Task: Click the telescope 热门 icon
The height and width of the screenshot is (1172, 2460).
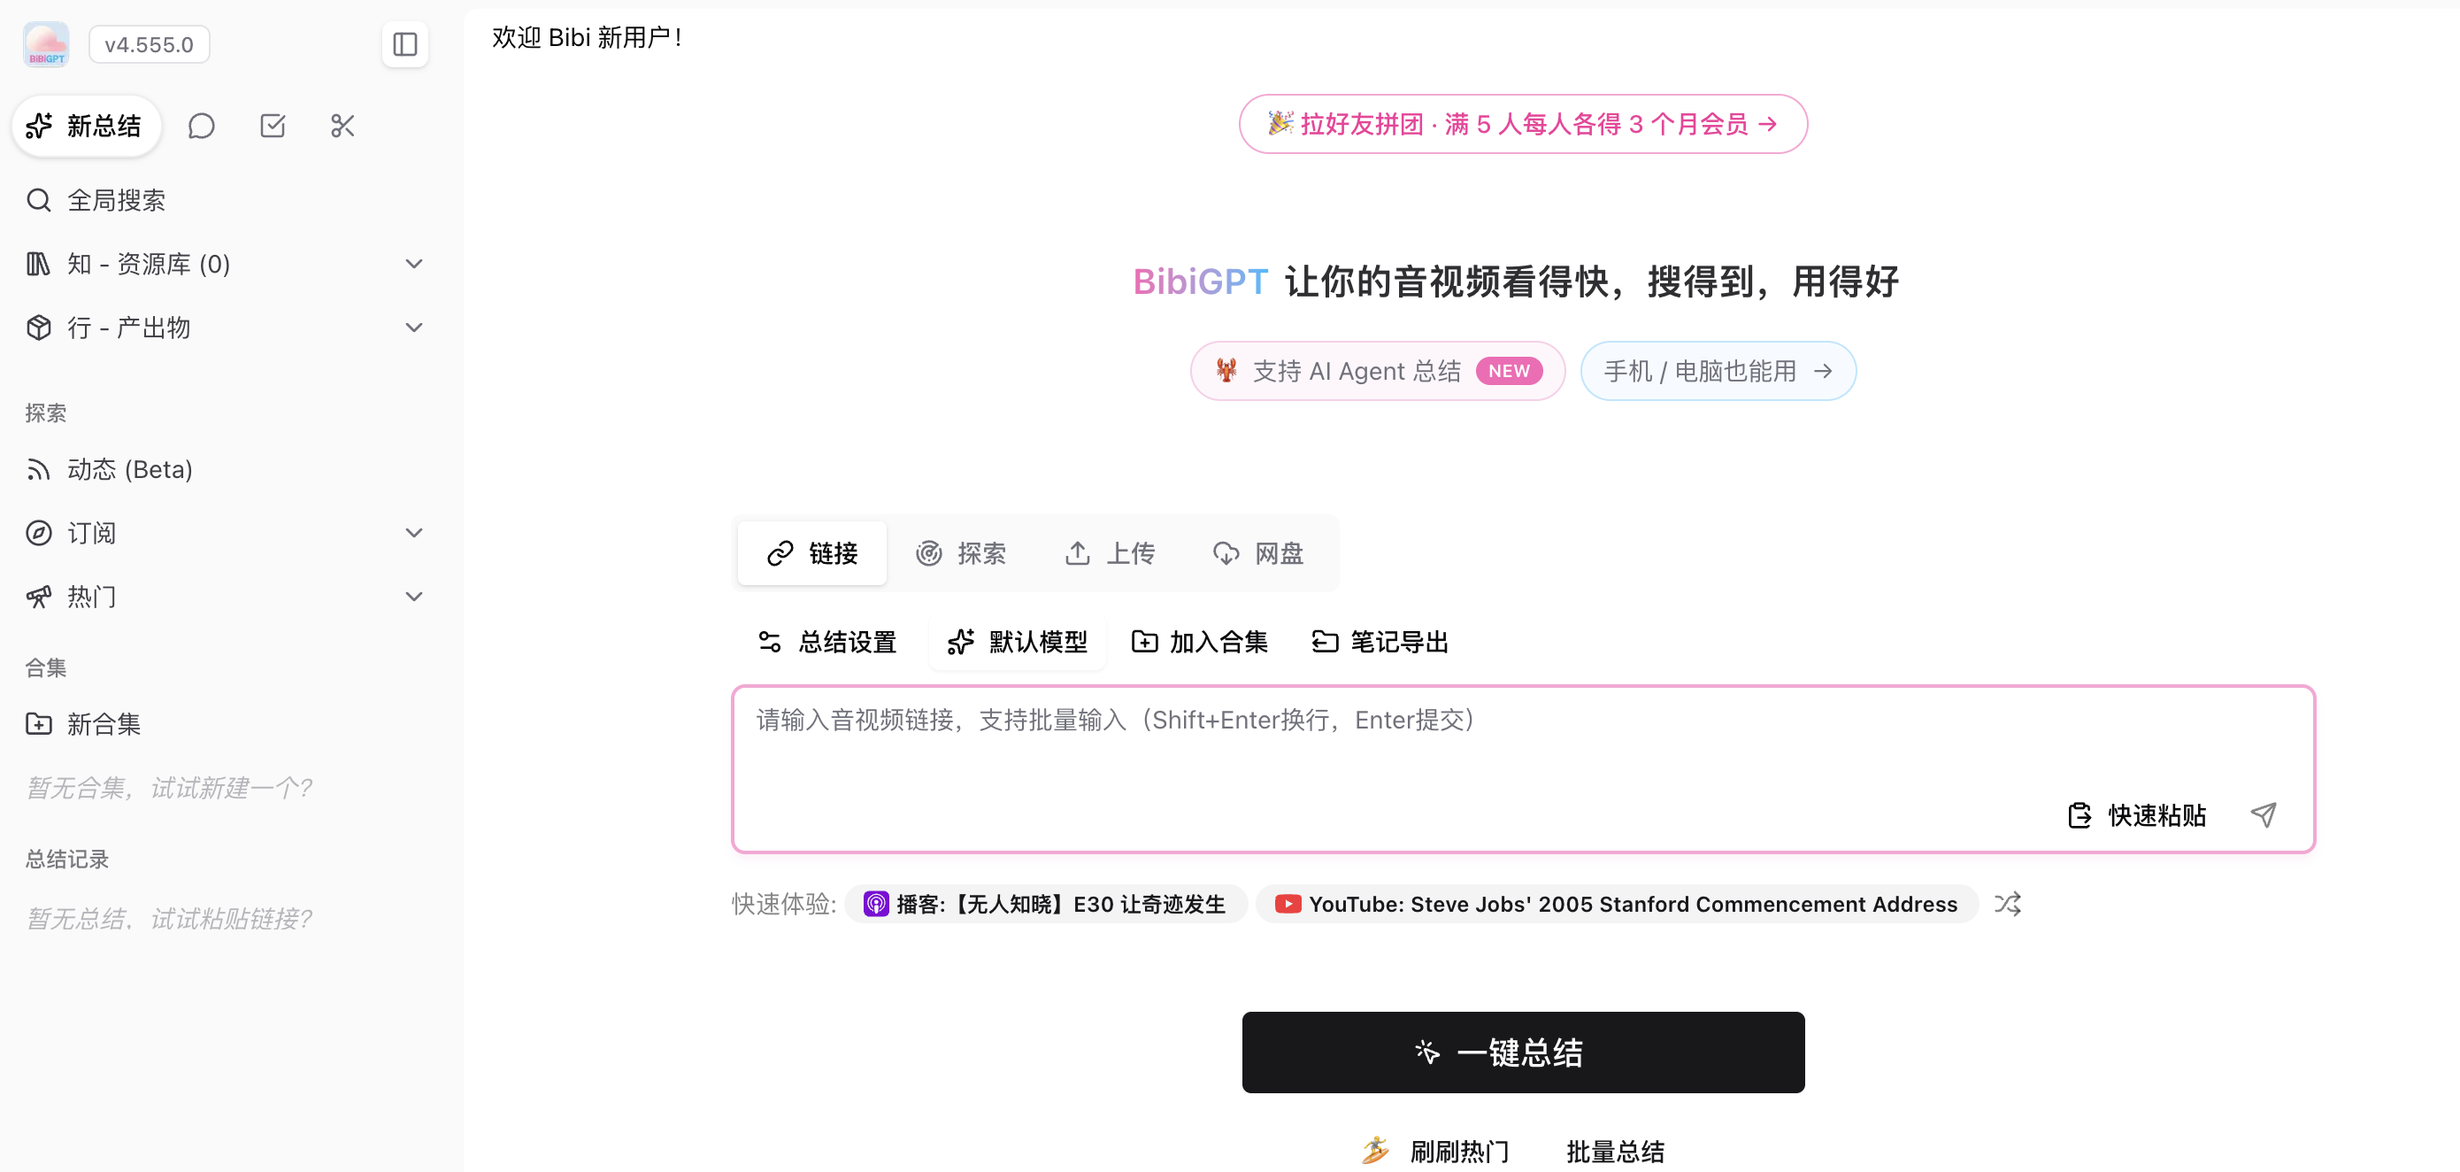Action: 38,597
